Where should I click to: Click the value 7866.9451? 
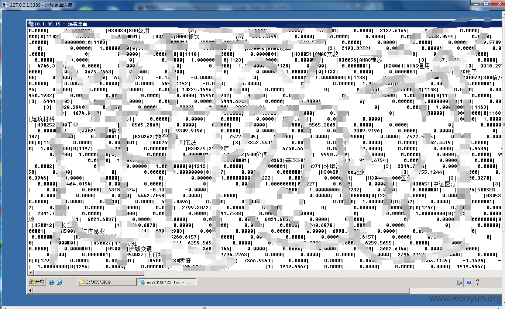pyautogui.click(x=257, y=261)
